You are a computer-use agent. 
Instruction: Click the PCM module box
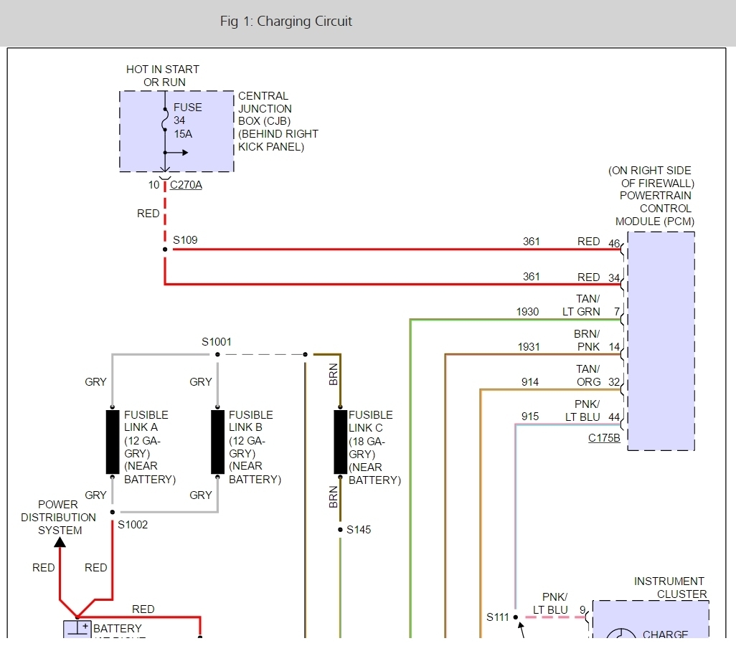661,341
